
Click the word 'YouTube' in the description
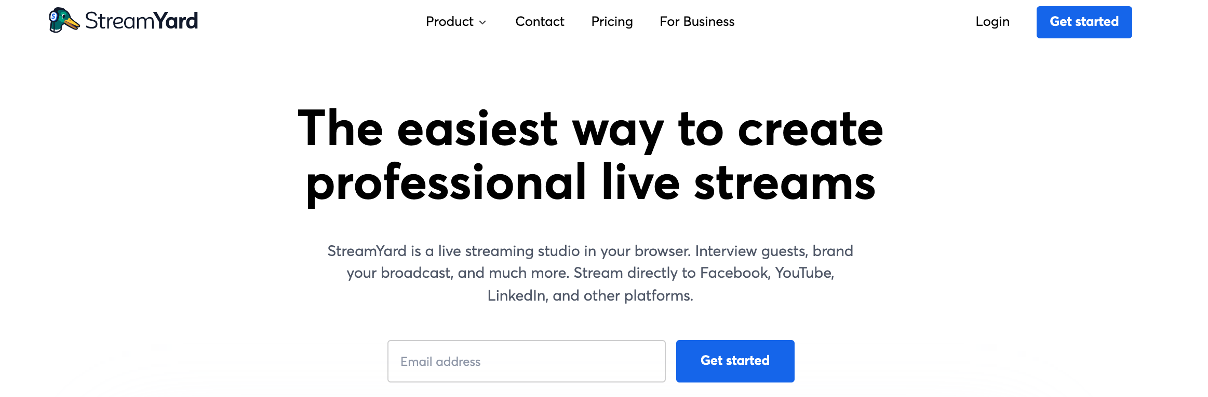point(804,273)
